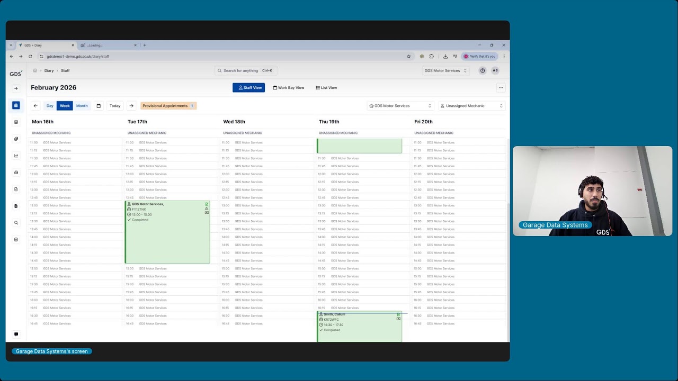This screenshot has height=381, width=678.
Task: Reload the page in the browser
Action: click(30, 56)
